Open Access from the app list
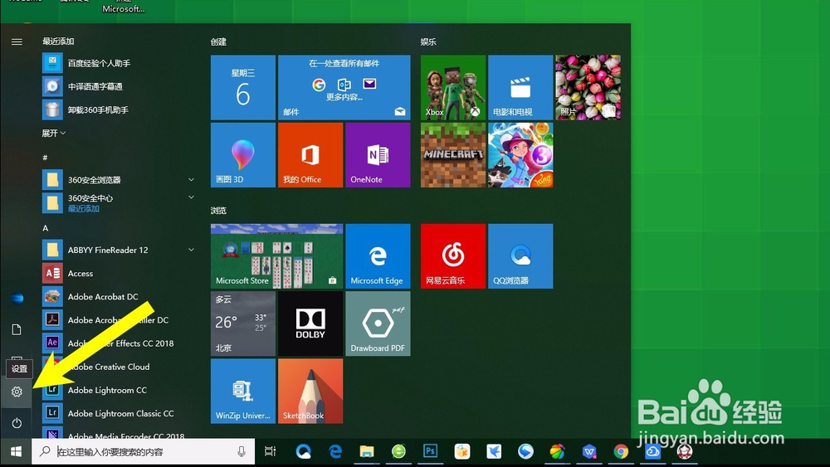This screenshot has width=830, height=467. pyautogui.click(x=119, y=274)
